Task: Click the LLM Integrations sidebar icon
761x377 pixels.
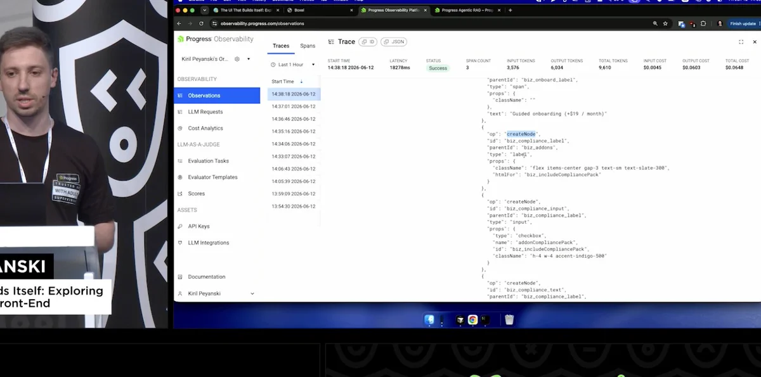Action: click(181, 243)
